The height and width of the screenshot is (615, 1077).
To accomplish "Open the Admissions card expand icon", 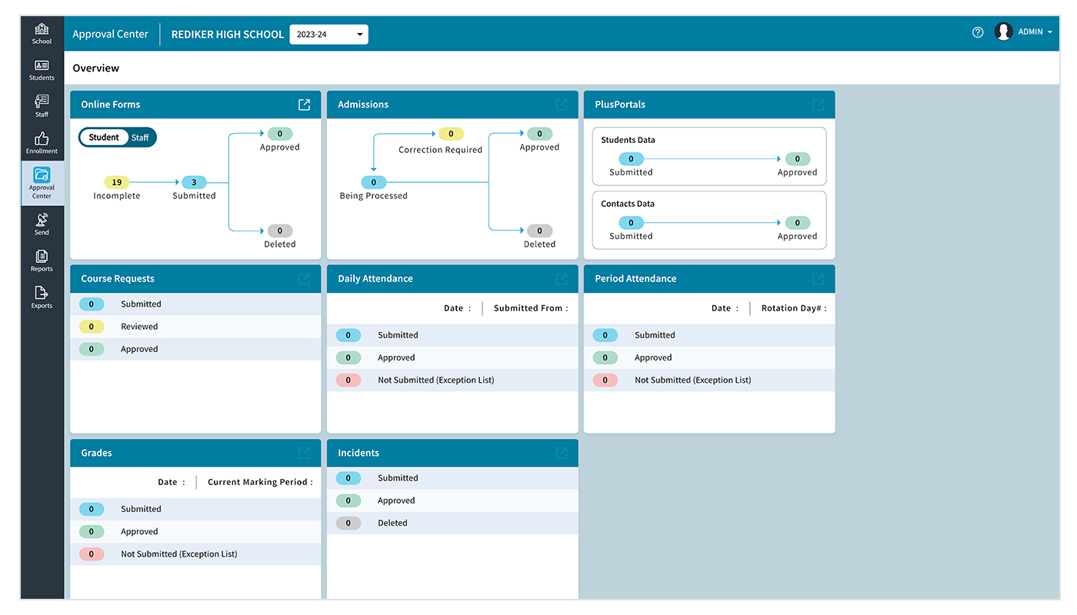I will click(561, 104).
